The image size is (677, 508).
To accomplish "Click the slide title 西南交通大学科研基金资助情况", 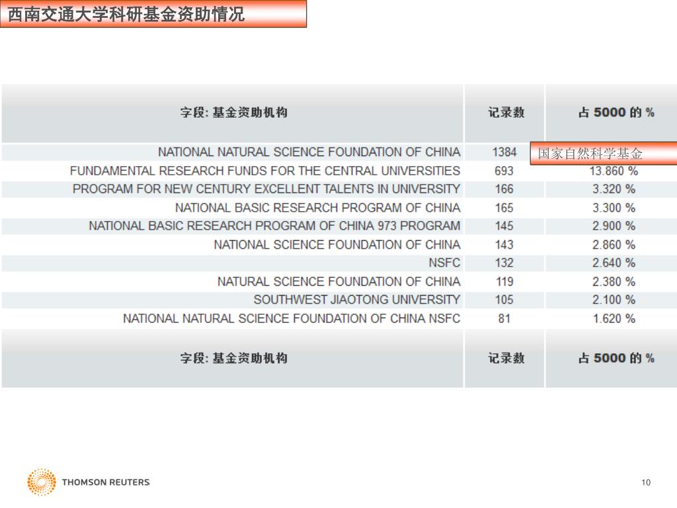I will tap(126, 15).
